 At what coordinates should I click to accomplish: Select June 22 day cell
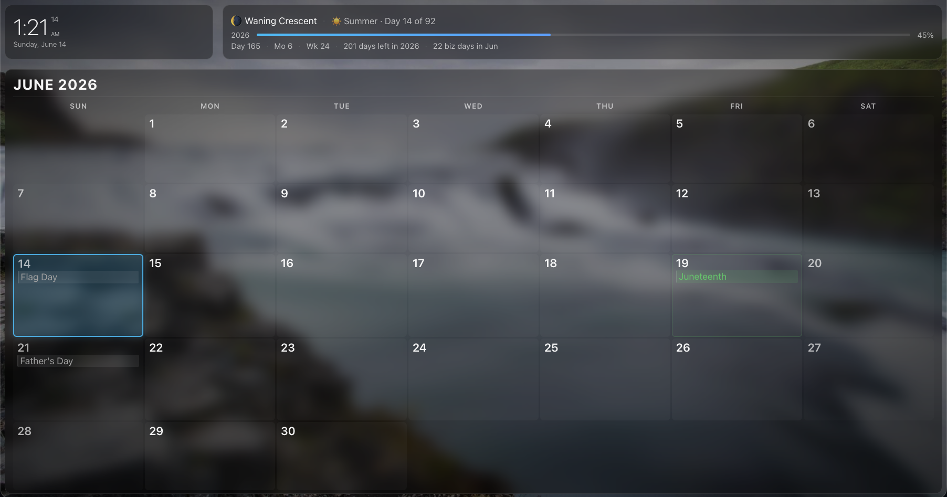click(x=210, y=379)
